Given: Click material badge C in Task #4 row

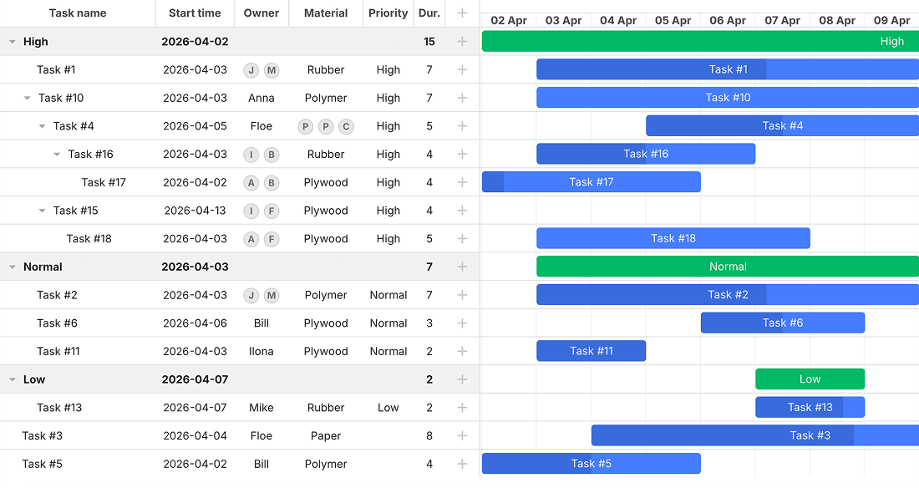Looking at the screenshot, I should [347, 127].
